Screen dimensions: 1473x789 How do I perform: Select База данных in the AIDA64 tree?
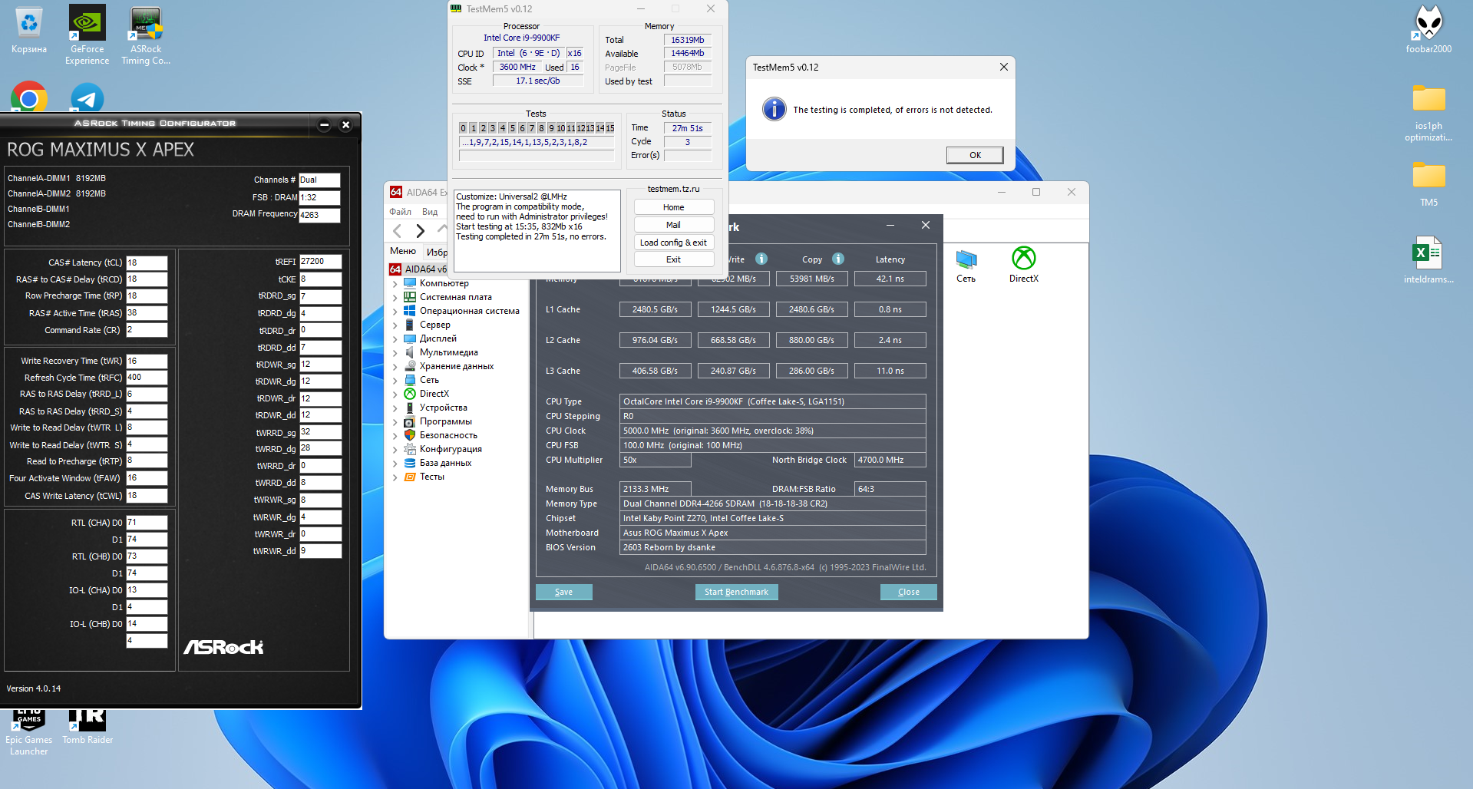coord(445,463)
